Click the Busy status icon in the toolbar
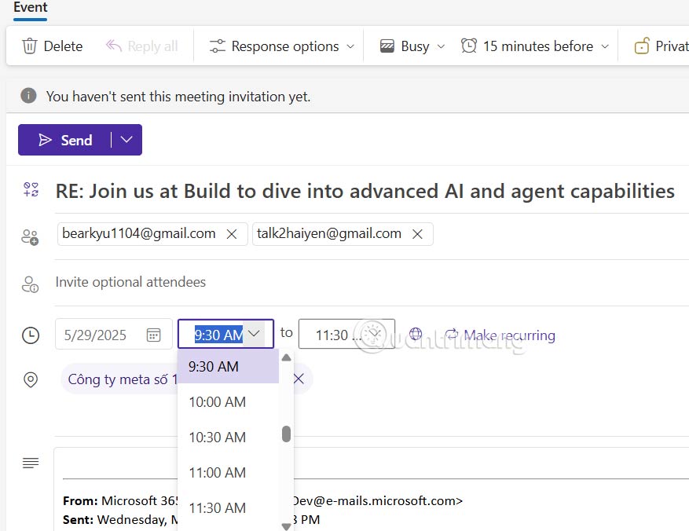The image size is (689, 531). pos(387,46)
